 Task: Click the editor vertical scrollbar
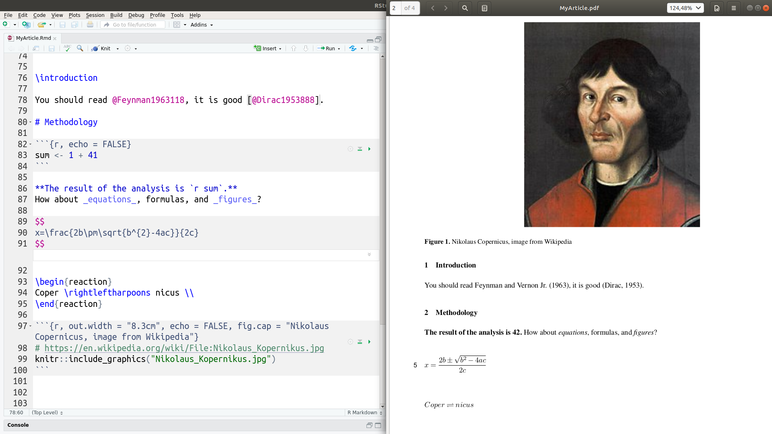click(x=383, y=231)
